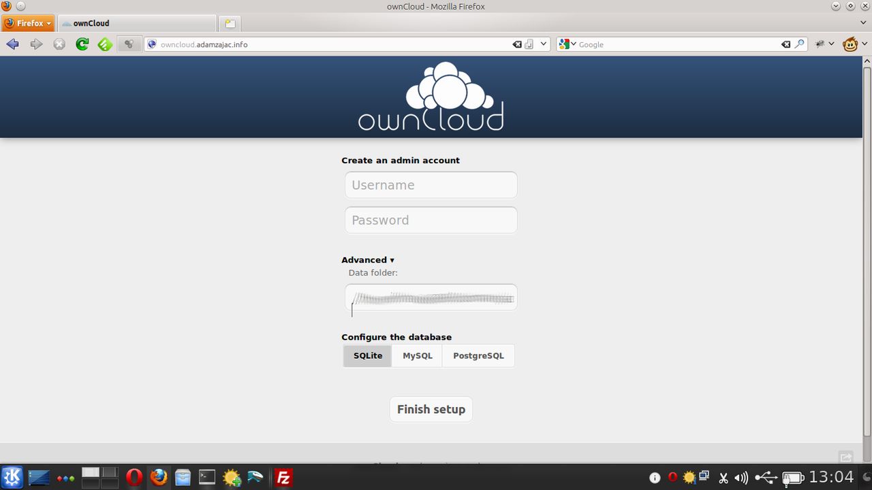Click the show desktop taskbar icon

[x=39, y=478]
